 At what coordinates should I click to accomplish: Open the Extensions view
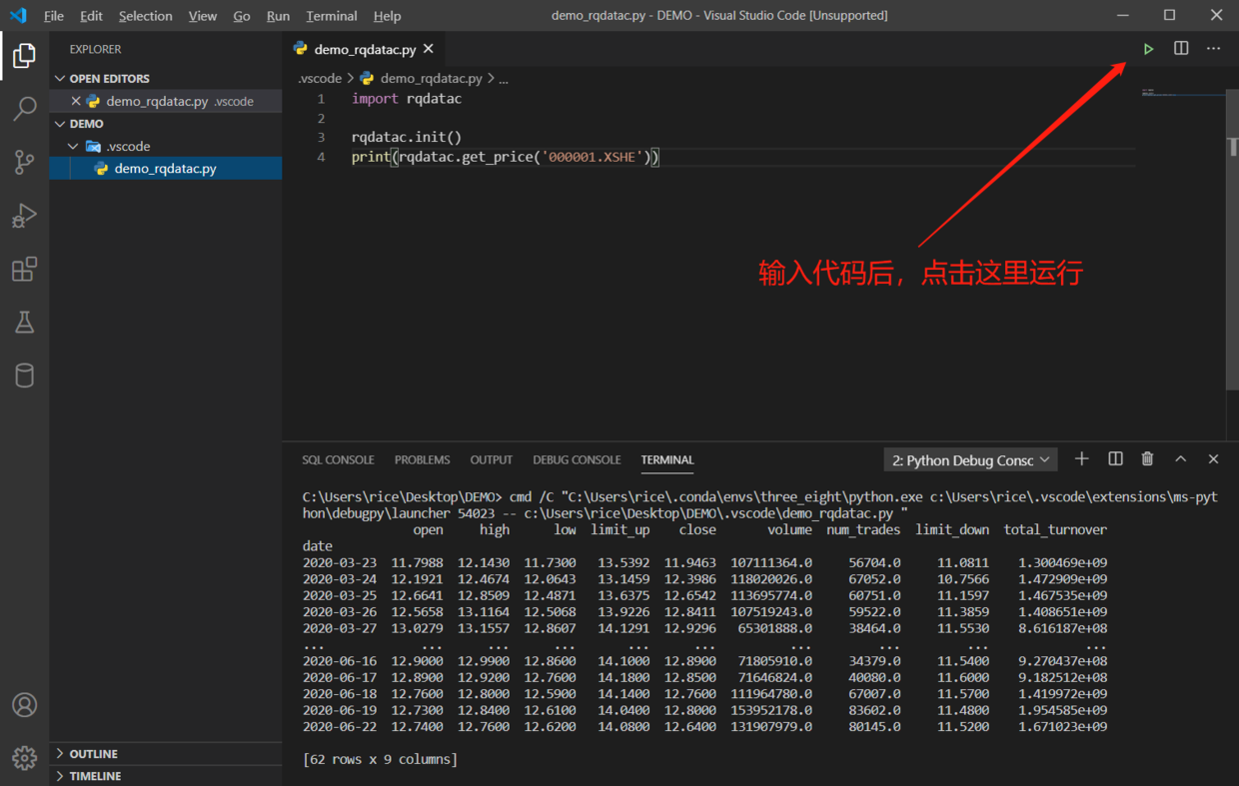coord(25,270)
